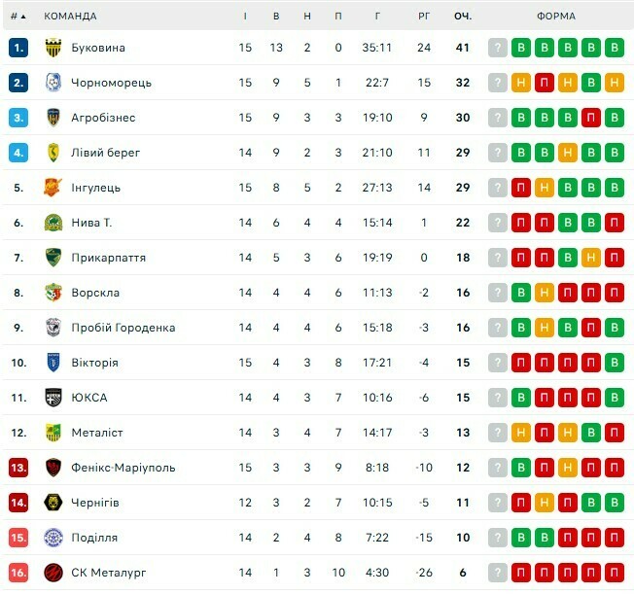This screenshot has height=594, width=634.
Task: Sort table by the # position column
Action: (18, 17)
